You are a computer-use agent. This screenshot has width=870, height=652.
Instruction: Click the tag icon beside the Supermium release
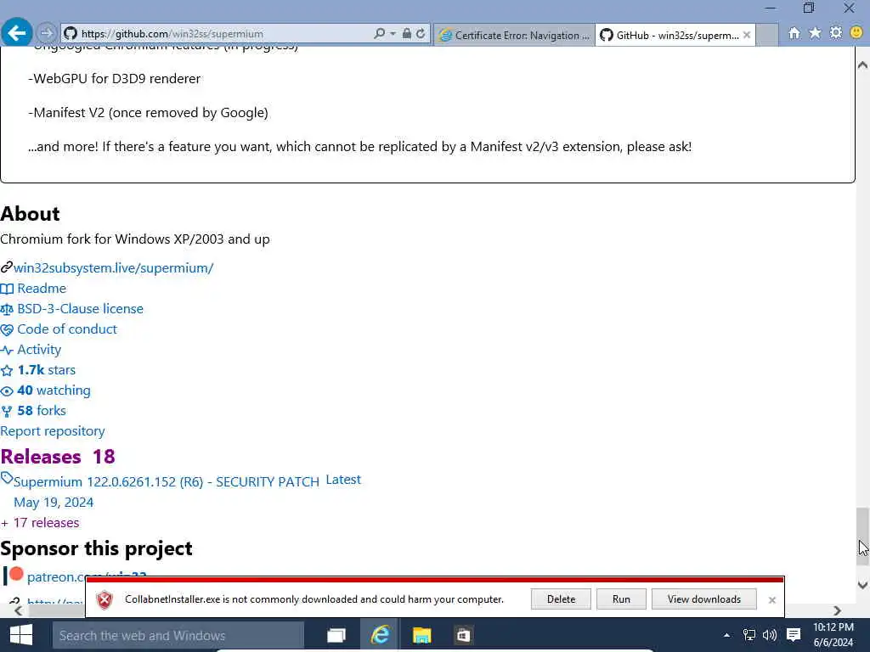[x=6, y=478]
